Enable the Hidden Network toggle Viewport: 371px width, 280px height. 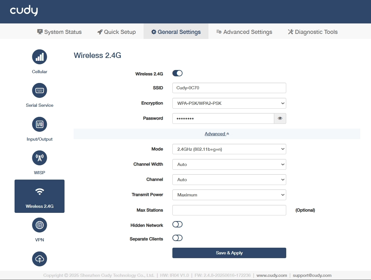pyautogui.click(x=177, y=224)
